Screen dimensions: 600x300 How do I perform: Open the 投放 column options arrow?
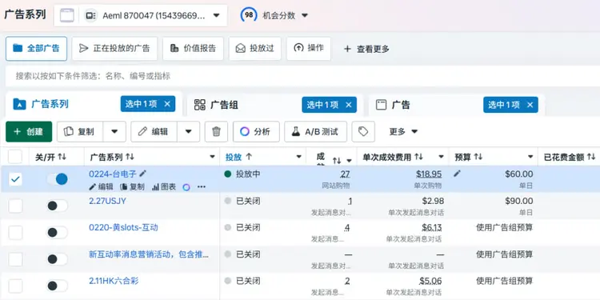pos(299,157)
